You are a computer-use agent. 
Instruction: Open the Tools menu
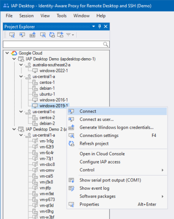pos(62,16)
